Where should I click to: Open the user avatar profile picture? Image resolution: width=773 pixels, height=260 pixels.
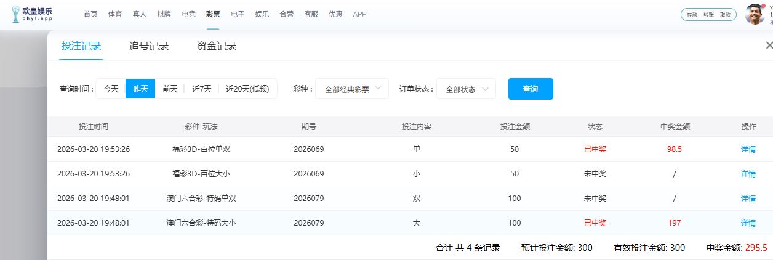click(755, 14)
